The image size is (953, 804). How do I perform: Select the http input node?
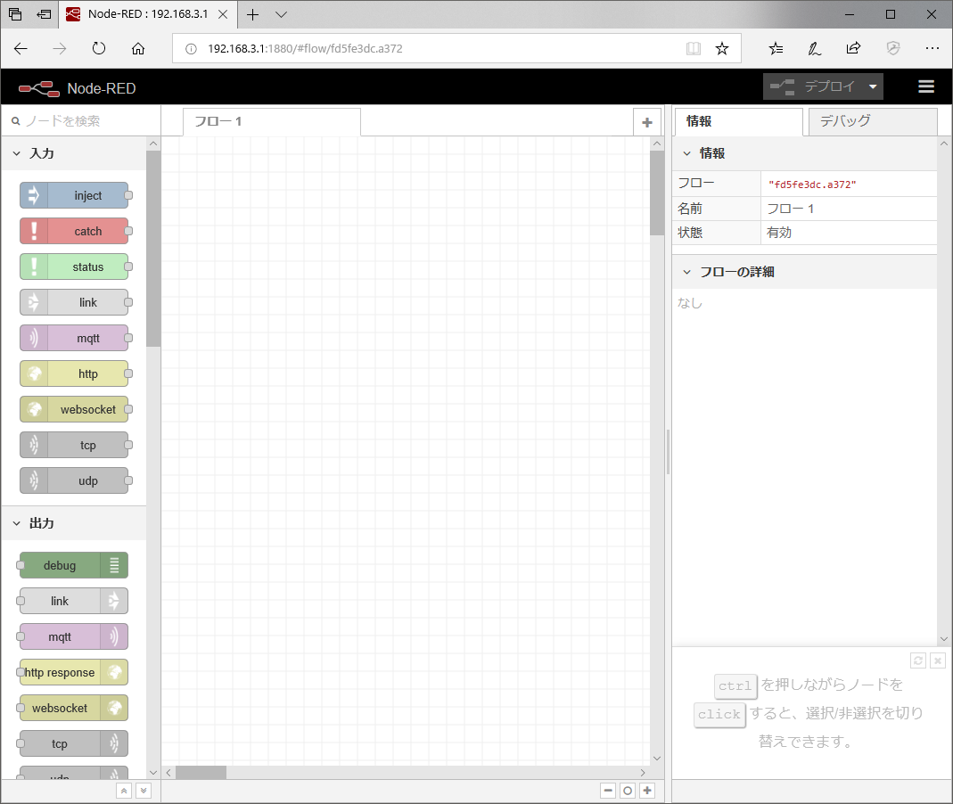pyautogui.click(x=74, y=373)
